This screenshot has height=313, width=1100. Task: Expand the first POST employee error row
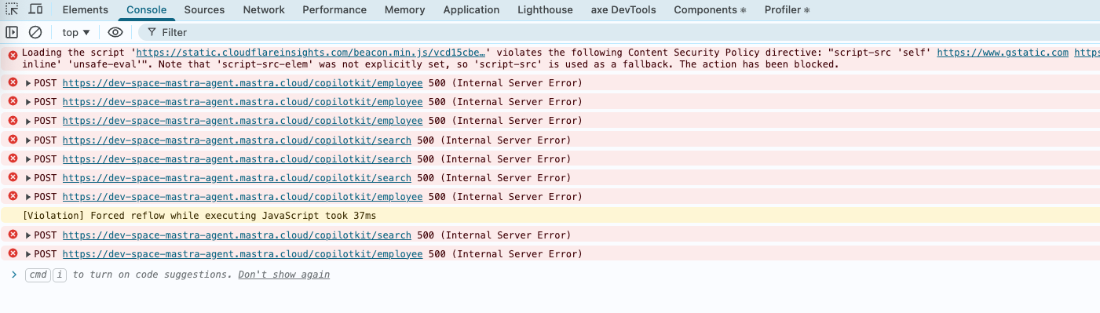click(29, 83)
